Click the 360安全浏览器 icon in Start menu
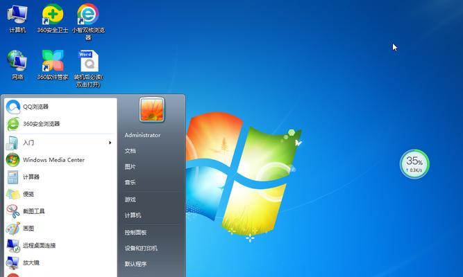Screen dimensions: 463x277 pos(13,124)
